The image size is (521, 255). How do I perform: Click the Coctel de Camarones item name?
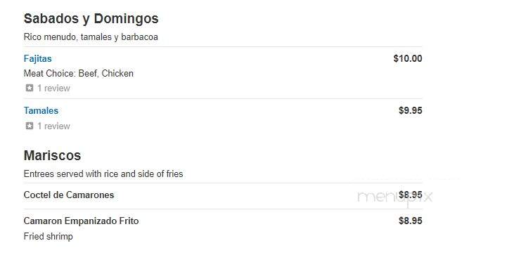(69, 195)
